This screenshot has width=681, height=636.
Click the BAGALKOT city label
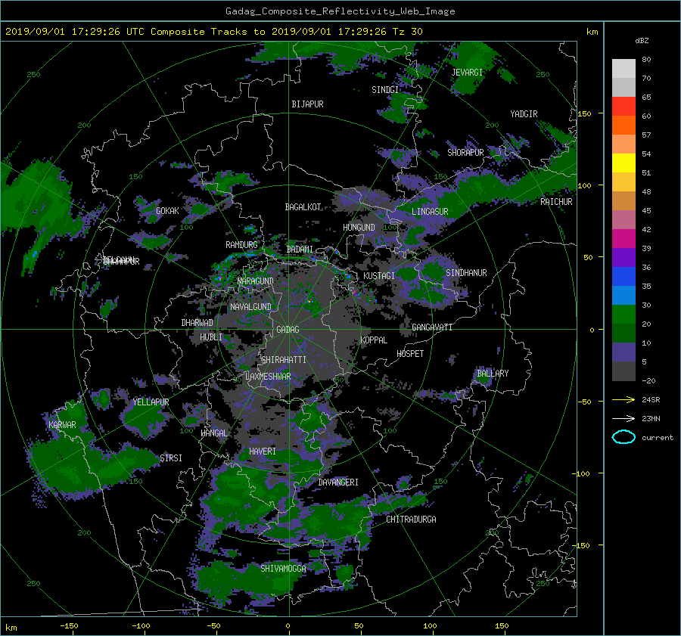click(x=303, y=207)
